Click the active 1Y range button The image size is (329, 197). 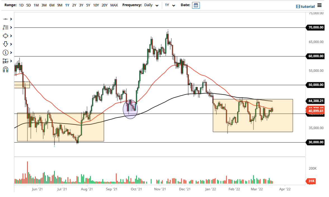click(x=67, y=5)
